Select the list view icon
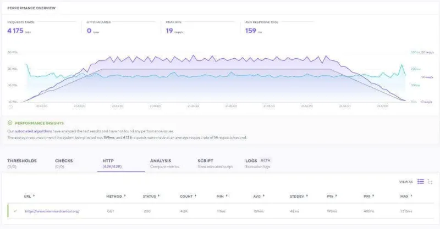Image resolution: width=440 pixels, height=229 pixels. 420,181
